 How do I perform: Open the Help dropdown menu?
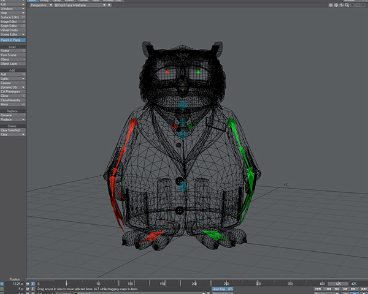tap(13, 13)
